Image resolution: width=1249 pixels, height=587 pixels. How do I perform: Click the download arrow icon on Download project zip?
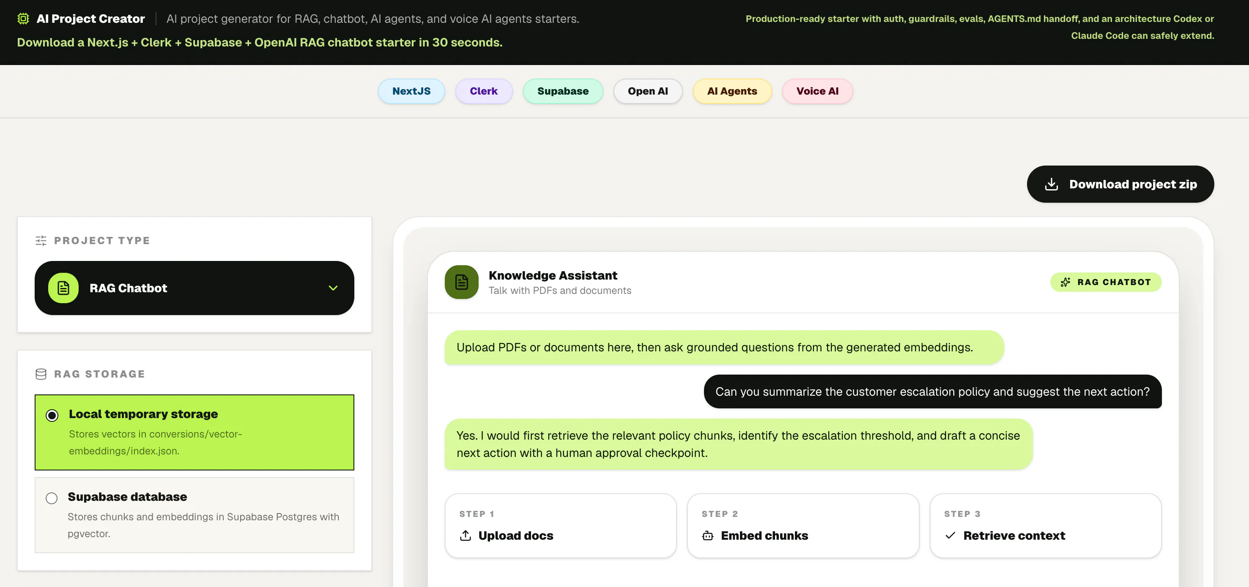(x=1051, y=184)
